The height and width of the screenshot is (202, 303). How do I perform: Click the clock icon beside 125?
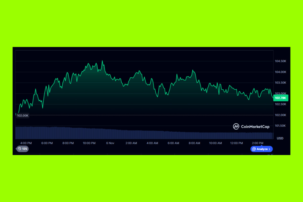pyautogui.click(x=20, y=149)
